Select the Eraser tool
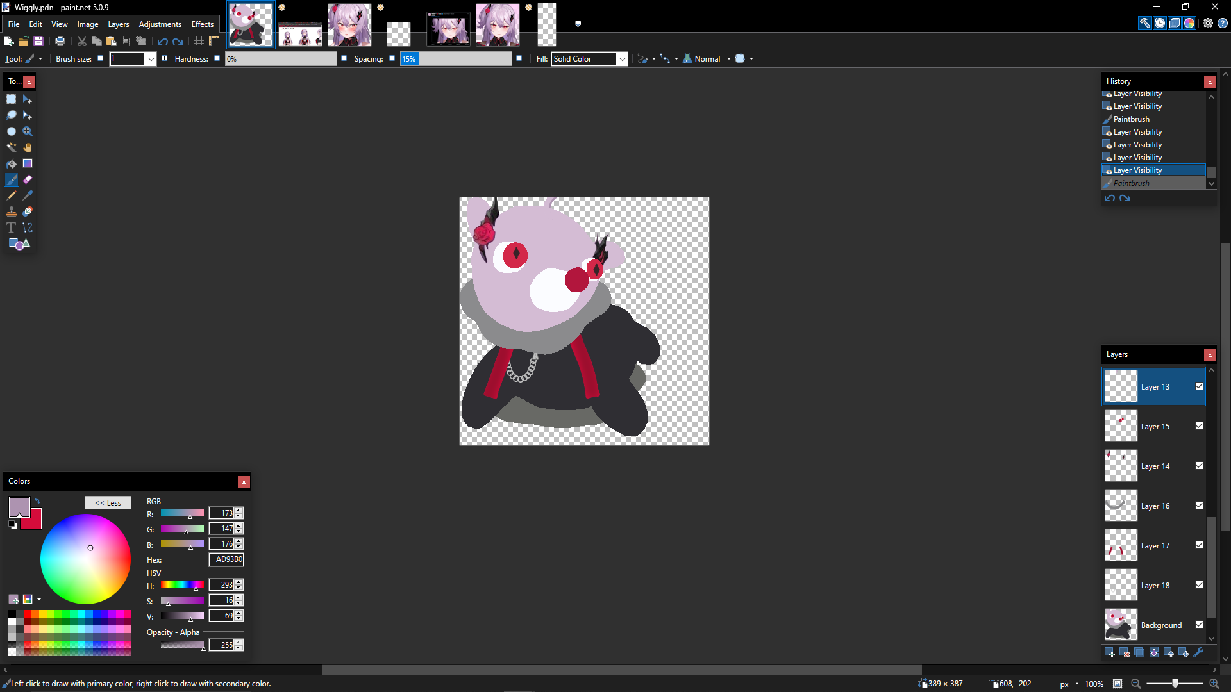This screenshot has height=692, width=1231. pos(28,179)
